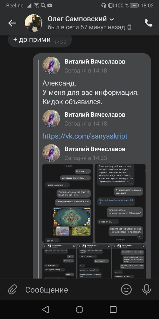Tap the microphone to record a voice message
The height and width of the screenshot is (319, 159).
coord(146,289)
